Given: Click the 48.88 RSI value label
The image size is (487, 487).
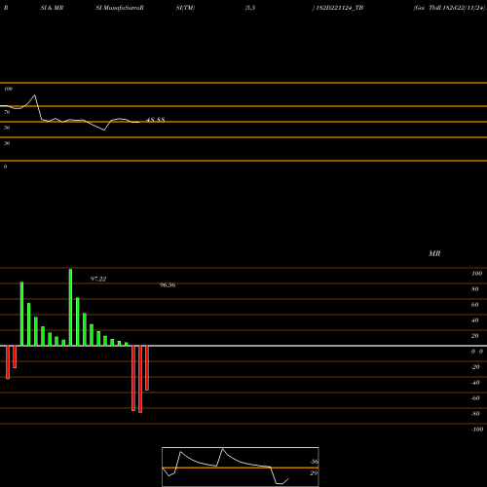Looking at the screenshot, I should click(x=156, y=120).
